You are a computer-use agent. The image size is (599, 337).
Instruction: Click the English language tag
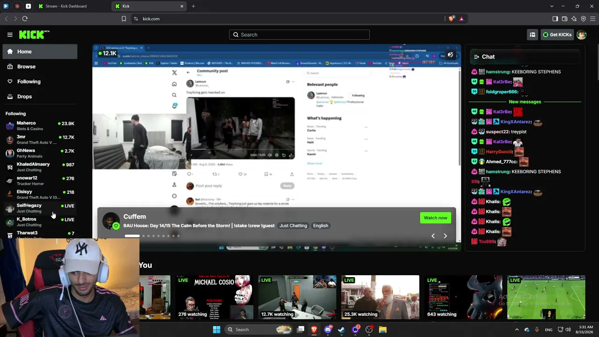[x=321, y=226]
